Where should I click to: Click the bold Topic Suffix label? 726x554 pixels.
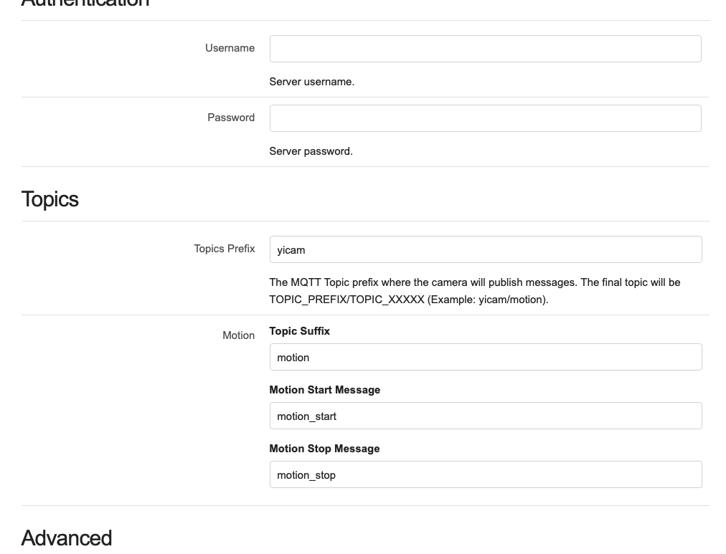tap(299, 331)
